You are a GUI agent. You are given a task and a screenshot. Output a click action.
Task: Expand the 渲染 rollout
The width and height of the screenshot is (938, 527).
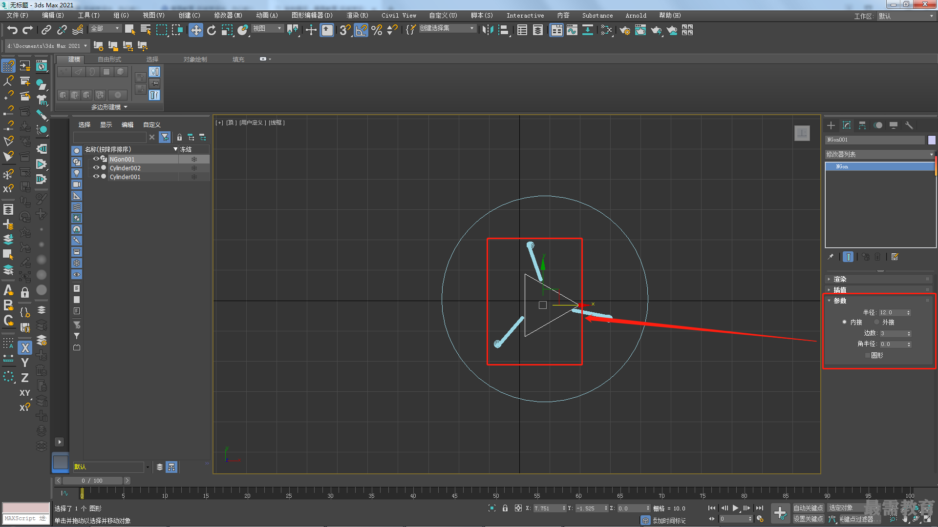click(878, 279)
